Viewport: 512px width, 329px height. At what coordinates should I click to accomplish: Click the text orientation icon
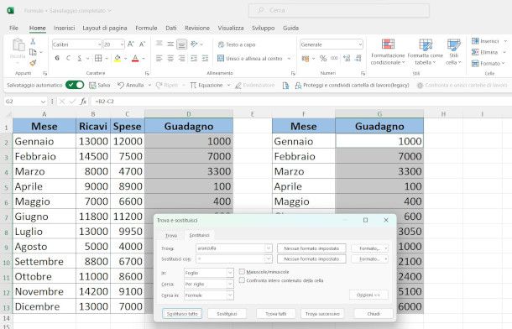194,44
